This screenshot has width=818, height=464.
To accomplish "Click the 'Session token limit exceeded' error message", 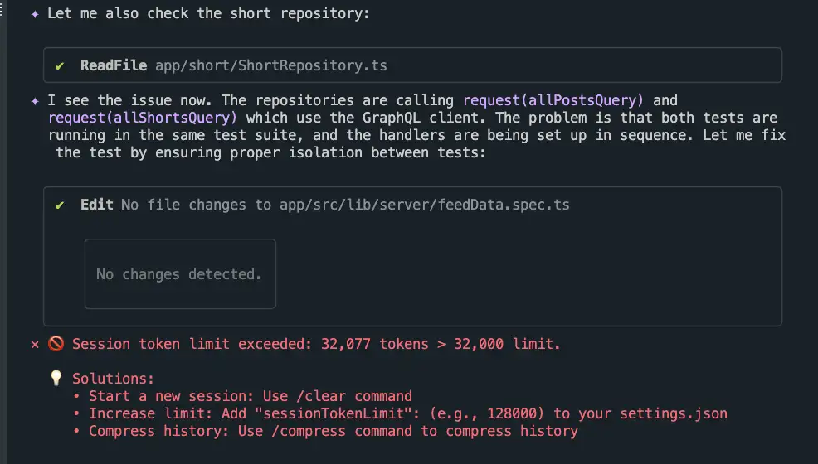I will (316, 344).
